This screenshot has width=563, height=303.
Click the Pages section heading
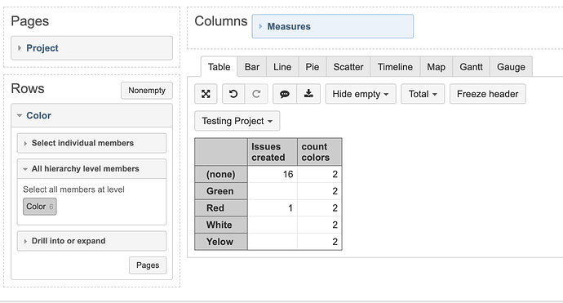30,21
